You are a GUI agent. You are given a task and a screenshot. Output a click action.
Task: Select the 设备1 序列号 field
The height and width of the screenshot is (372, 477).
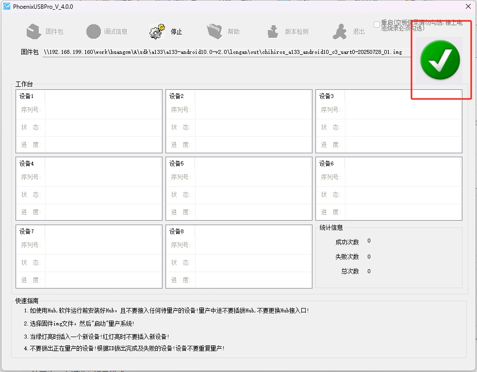tap(103, 110)
